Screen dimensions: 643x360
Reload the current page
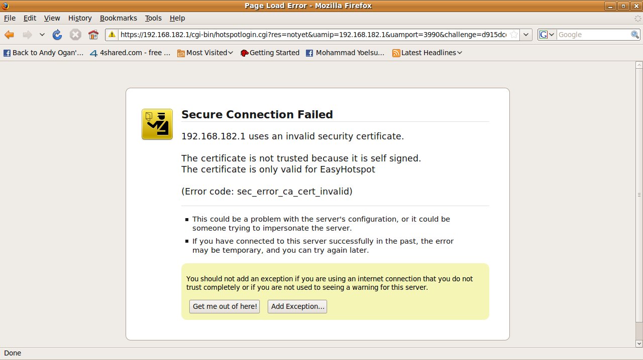(x=57, y=35)
